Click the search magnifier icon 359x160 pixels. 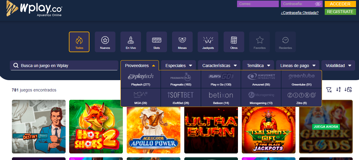coord(16,66)
